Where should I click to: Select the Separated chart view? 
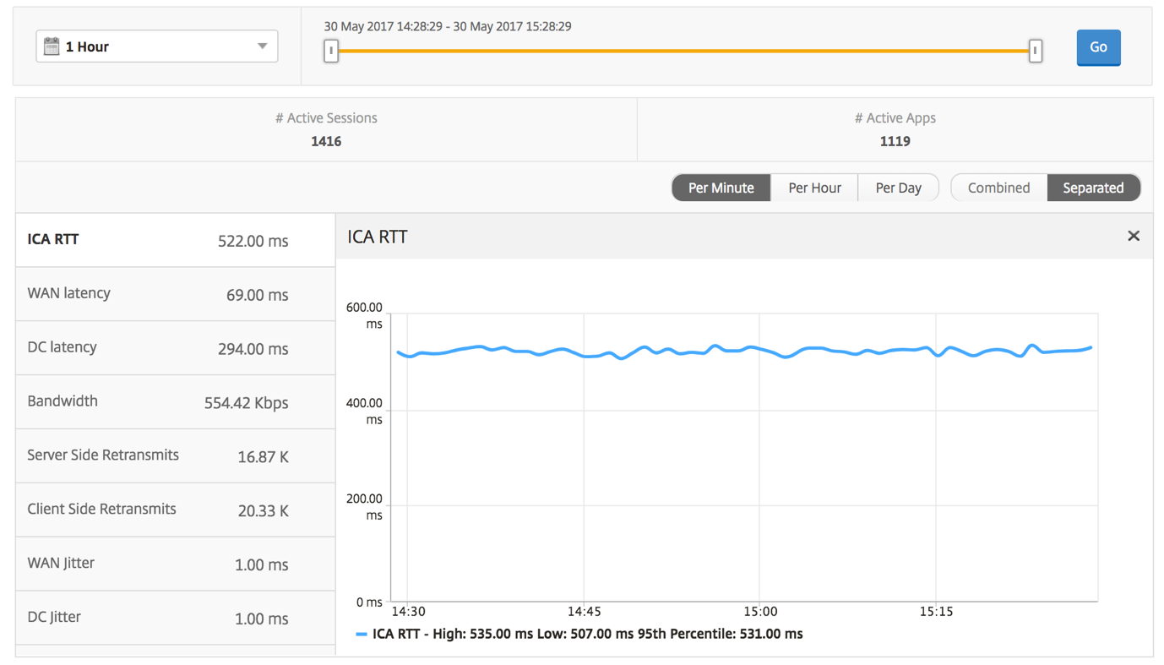click(x=1093, y=188)
